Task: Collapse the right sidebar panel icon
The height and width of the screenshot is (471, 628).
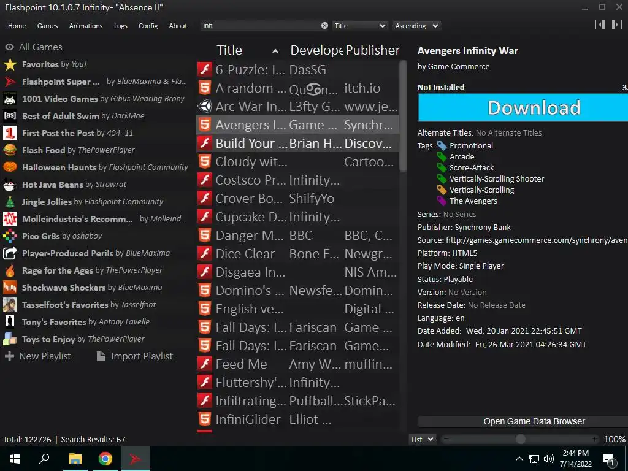Action: pyautogui.click(x=616, y=25)
